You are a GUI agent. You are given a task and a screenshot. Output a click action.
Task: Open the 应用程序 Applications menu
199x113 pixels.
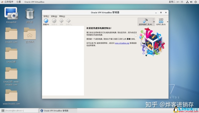pyautogui.click(x=7, y=2)
